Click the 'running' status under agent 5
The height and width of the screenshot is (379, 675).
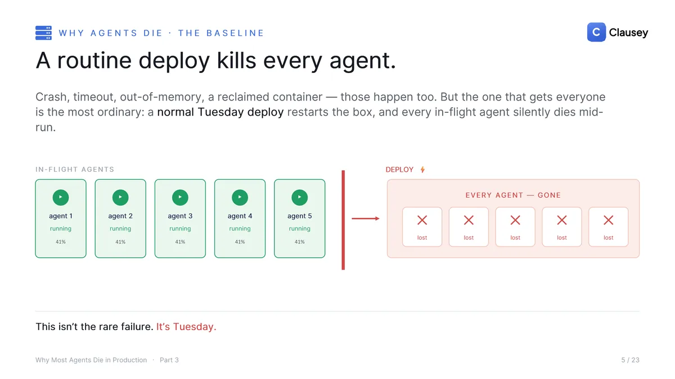300,229
